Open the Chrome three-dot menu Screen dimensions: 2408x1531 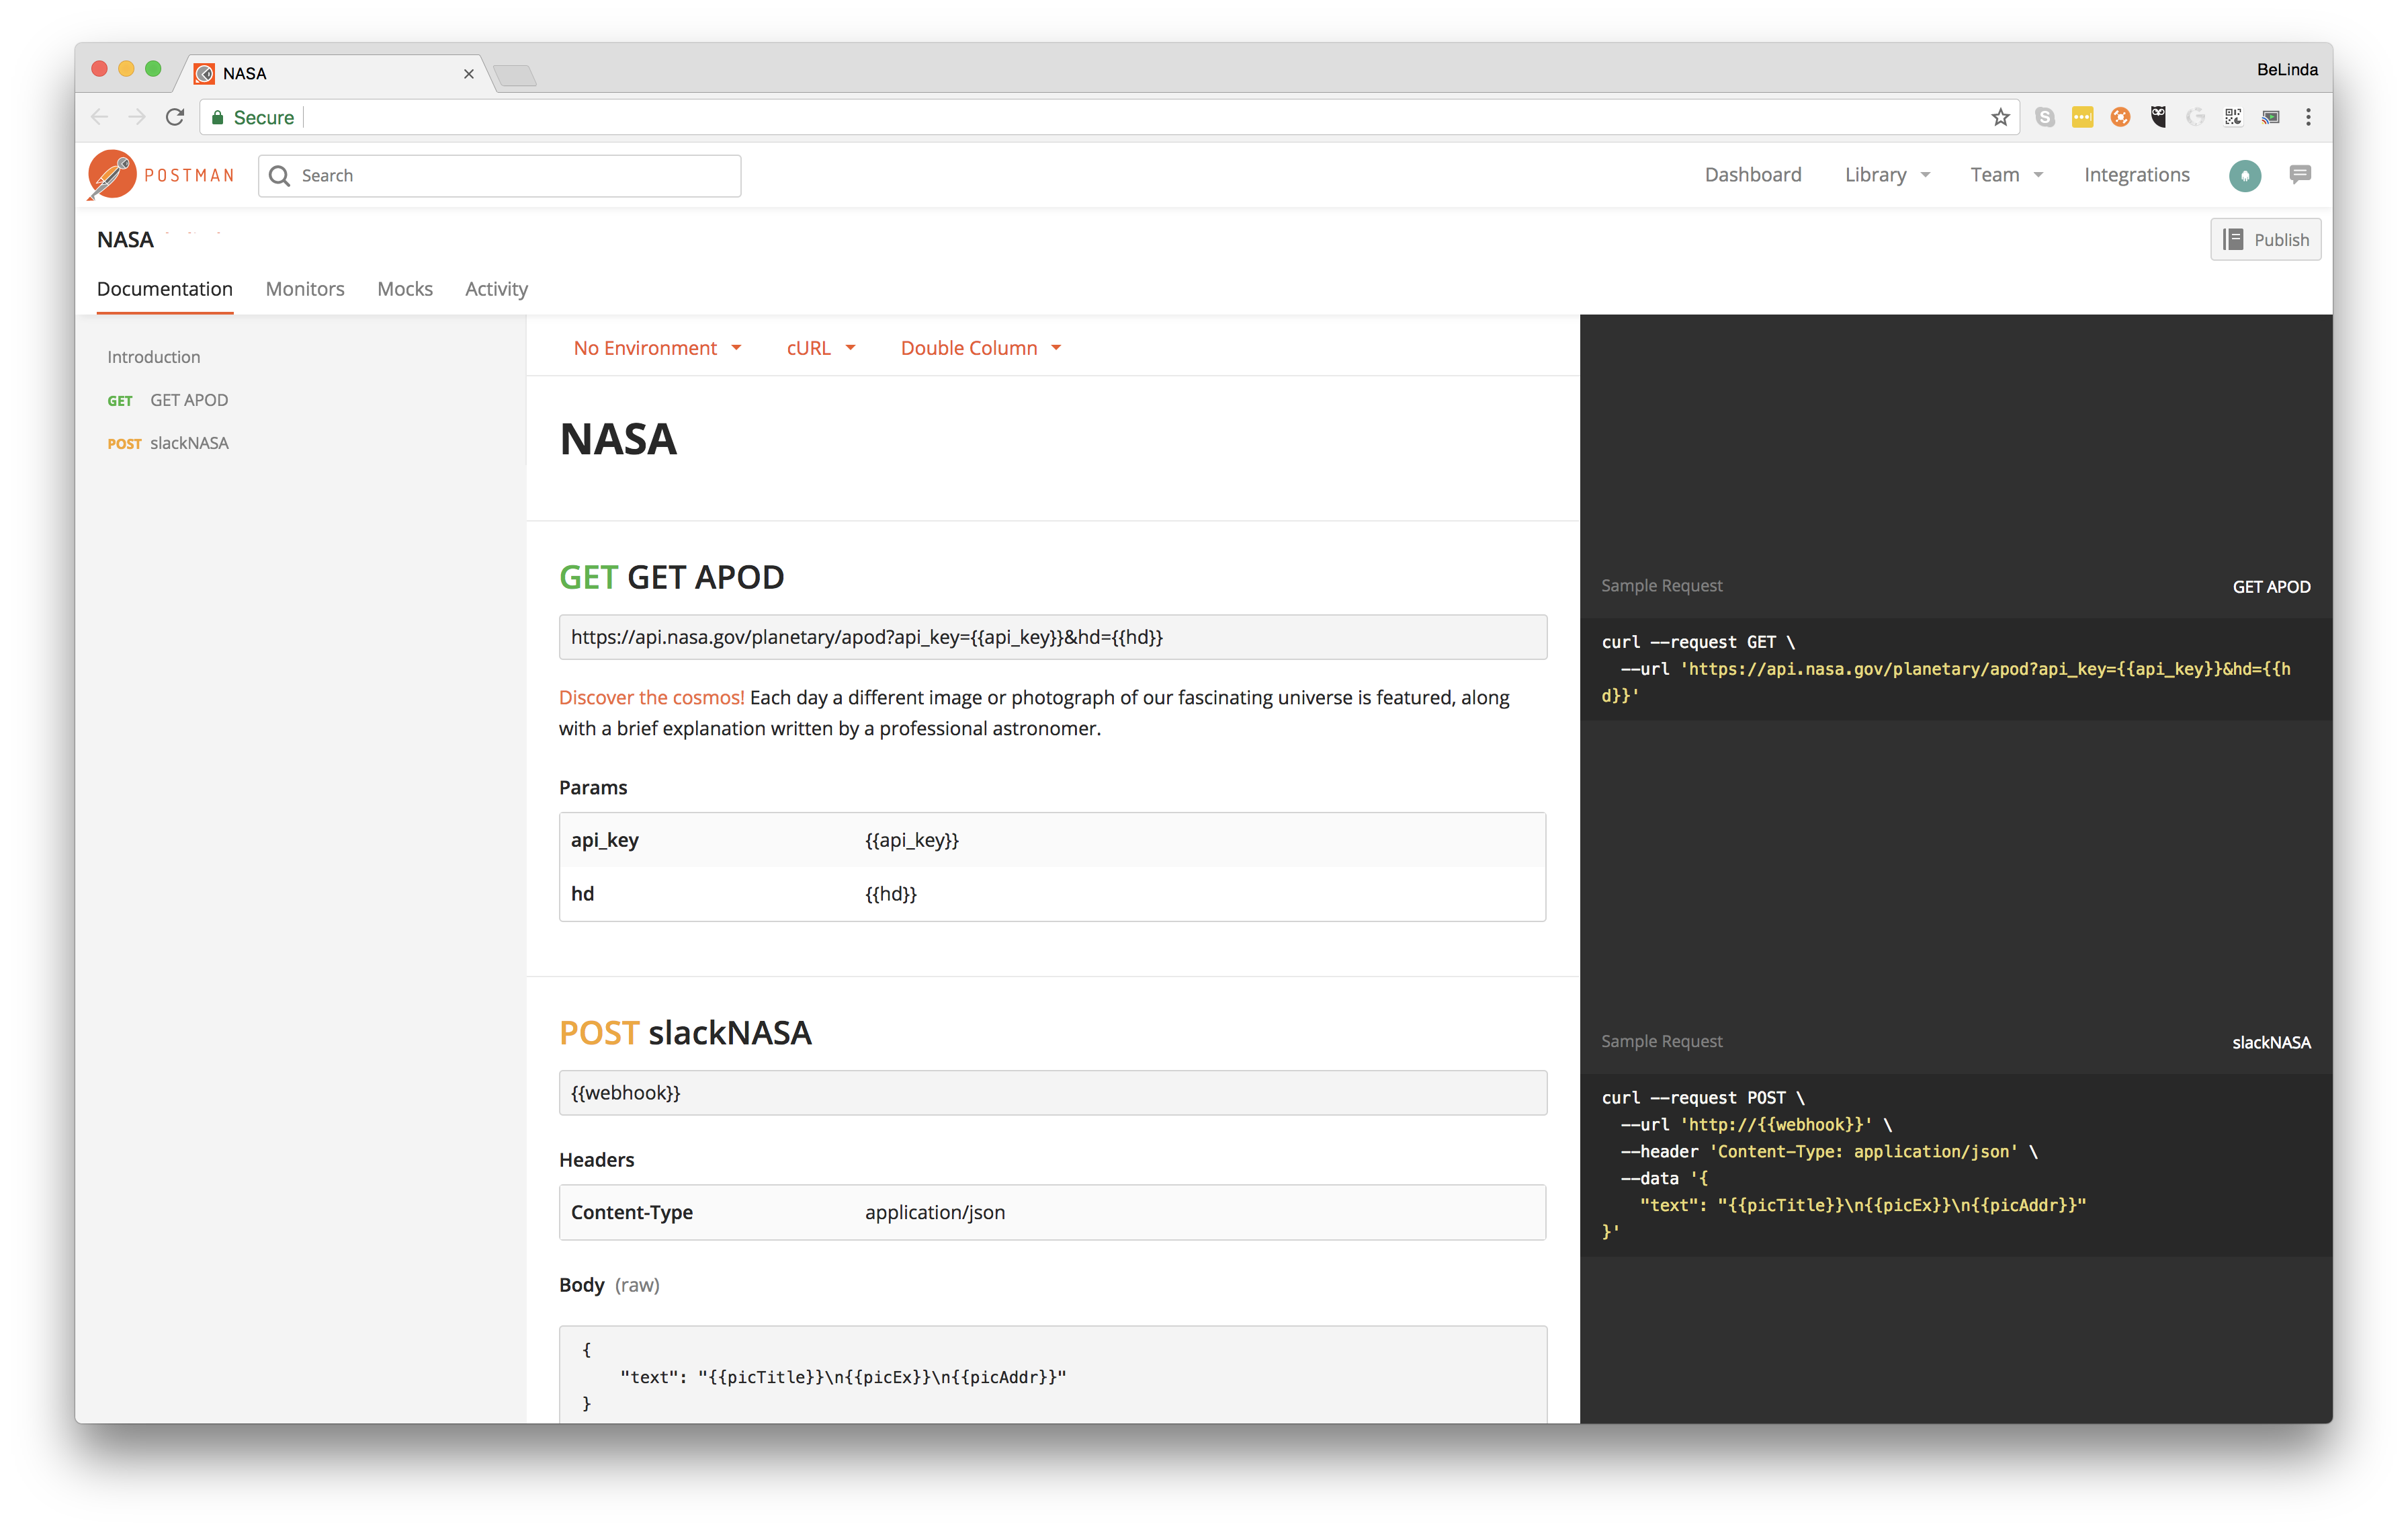(x=2308, y=117)
